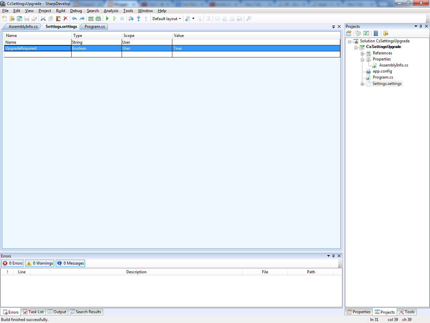Refresh the Projects panel

[366, 33]
